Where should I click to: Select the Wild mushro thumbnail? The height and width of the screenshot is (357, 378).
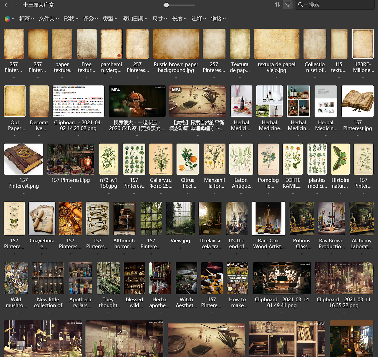pyautogui.click(x=16, y=278)
